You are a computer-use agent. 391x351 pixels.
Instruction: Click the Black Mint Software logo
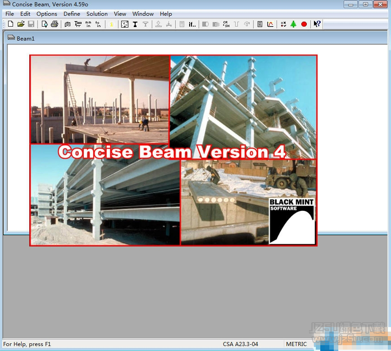292,221
